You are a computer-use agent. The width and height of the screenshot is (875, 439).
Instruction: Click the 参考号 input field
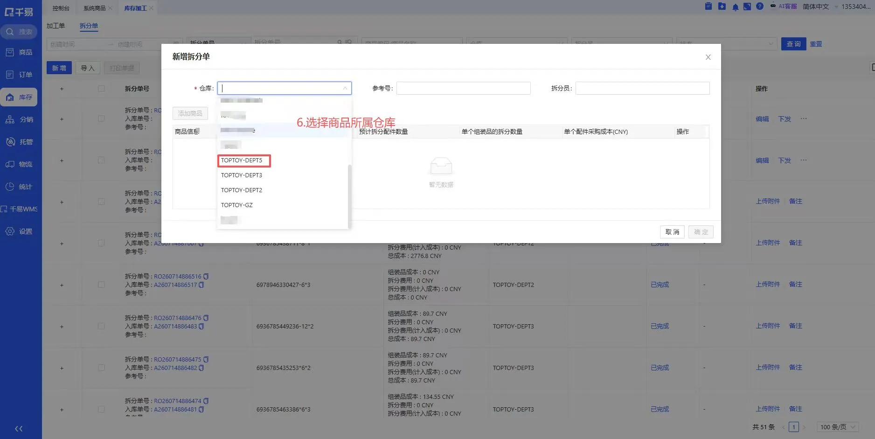[x=463, y=88]
